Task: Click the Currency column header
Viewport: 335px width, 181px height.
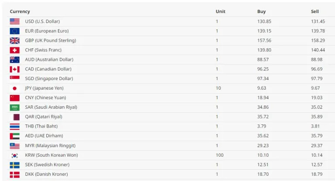Action: [20, 11]
